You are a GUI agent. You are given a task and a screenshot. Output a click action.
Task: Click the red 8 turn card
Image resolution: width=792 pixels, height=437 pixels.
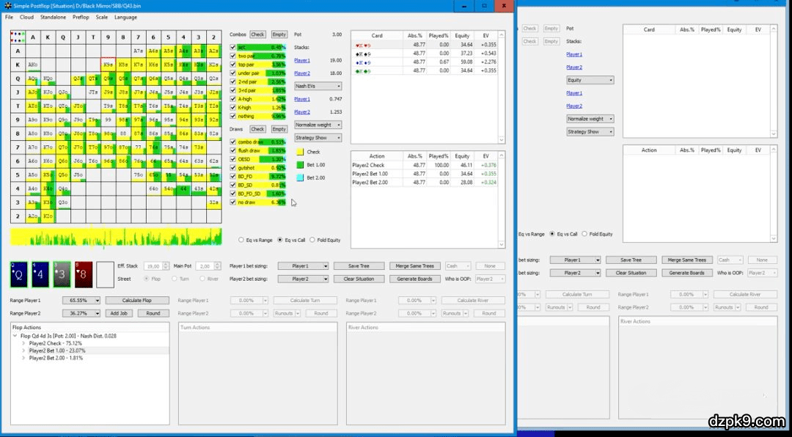coord(84,274)
